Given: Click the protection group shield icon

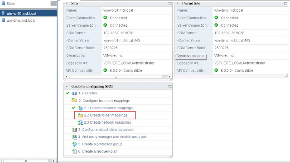Looking at the screenshot, I should tap(74, 144).
